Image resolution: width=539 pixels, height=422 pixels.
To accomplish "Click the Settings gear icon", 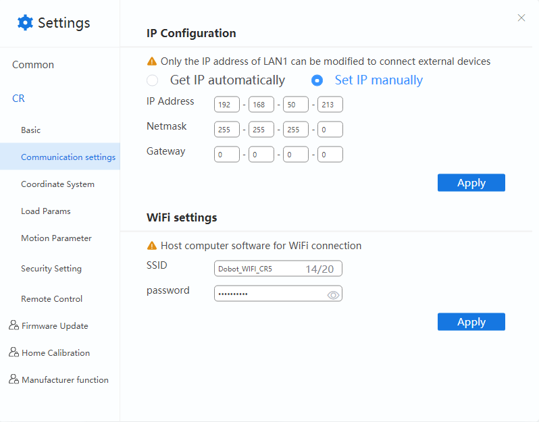I will (25, 23).
